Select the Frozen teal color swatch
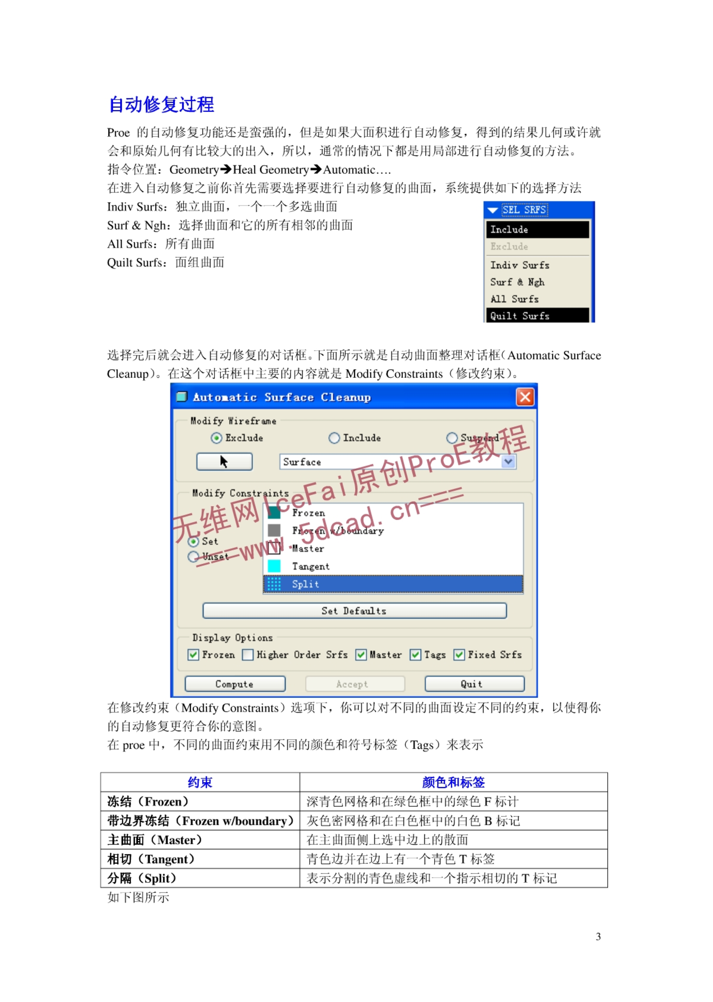Image resolution: width=713 pixels, height=1002 pixels. click(274, 513)
